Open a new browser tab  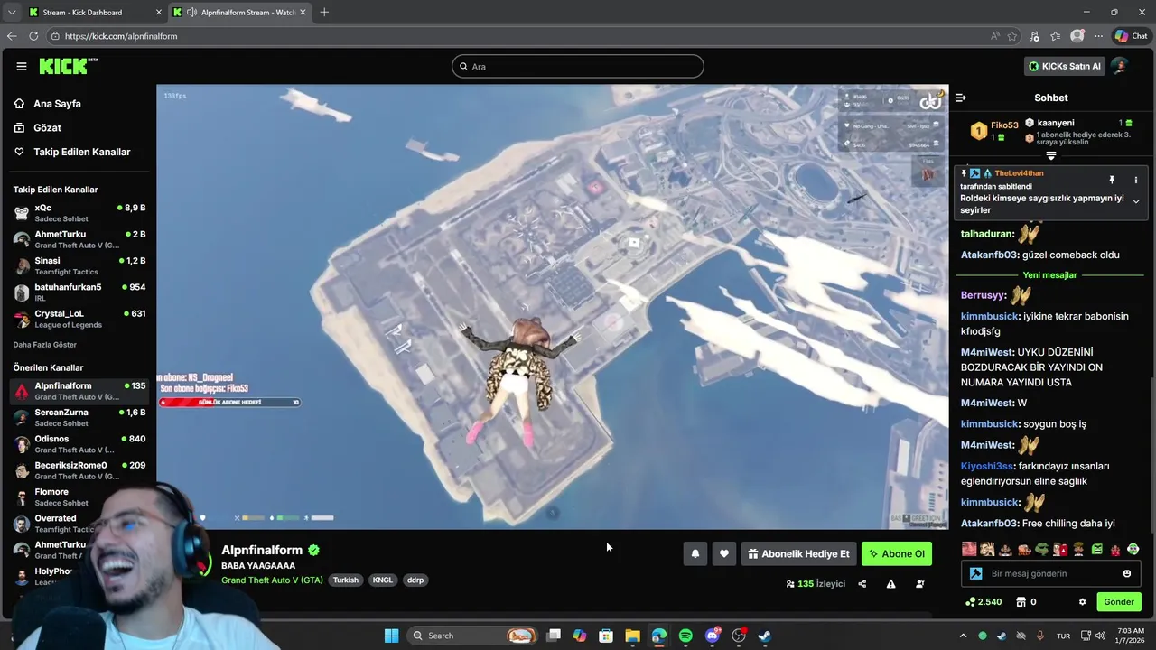click(324, 12)
